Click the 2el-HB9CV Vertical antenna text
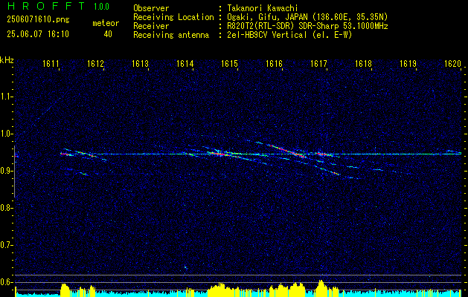The image size is (468, 297). pos(289,35)
